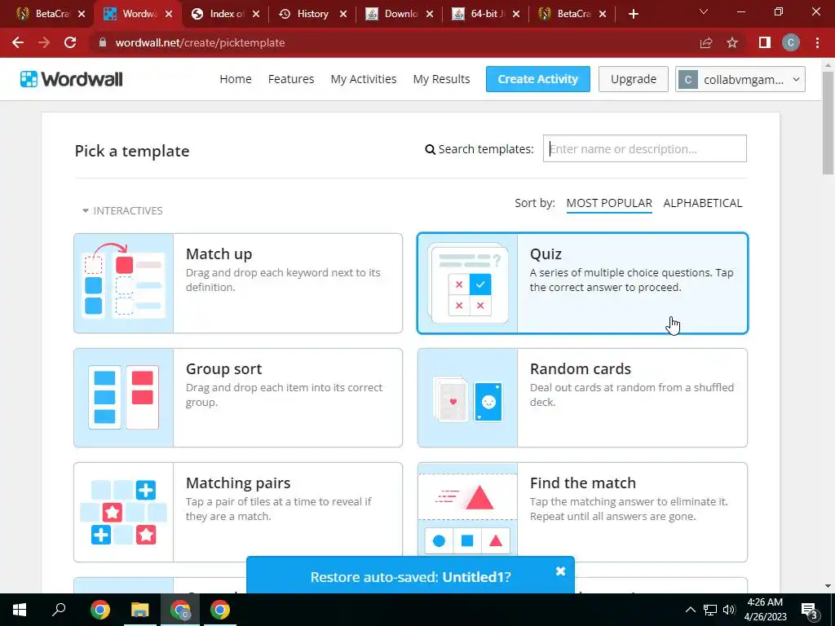The image size is (835, 626).
Task: Click the page vertical scrollbar thumb
Action: tap(828, 122)
